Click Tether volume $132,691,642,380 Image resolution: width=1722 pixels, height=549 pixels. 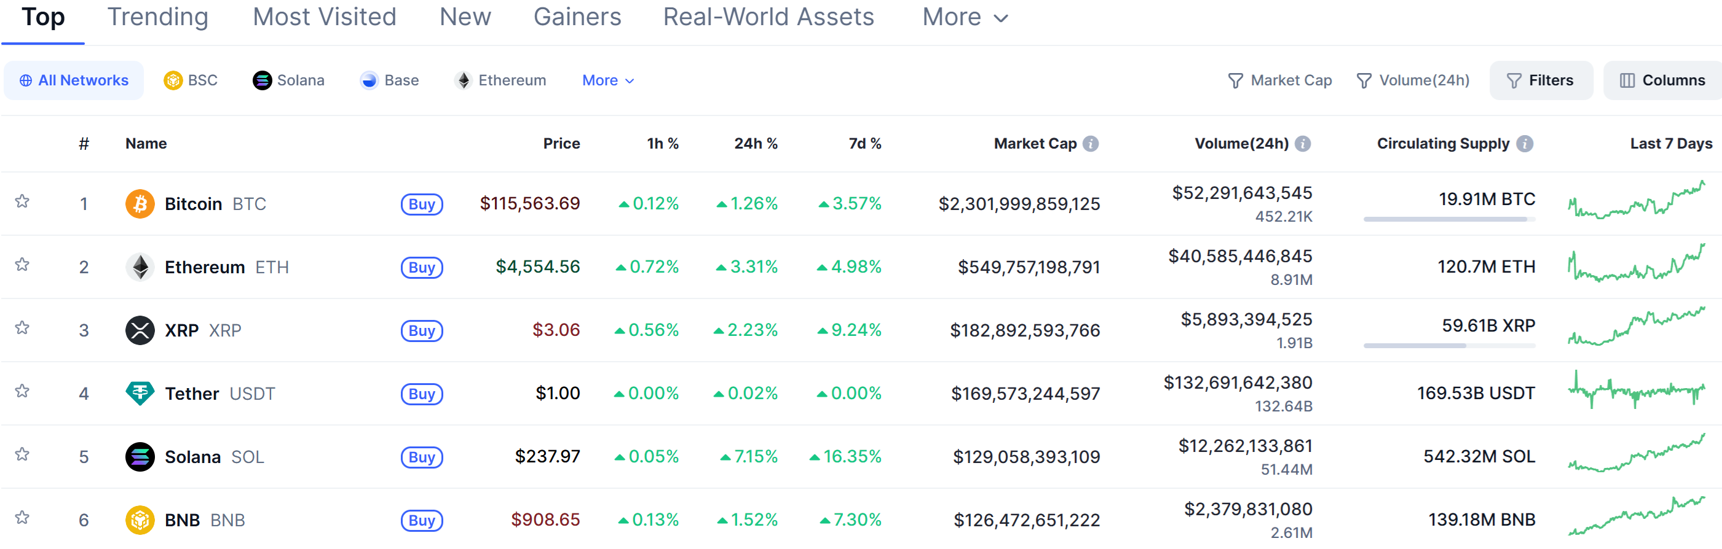click(1238, 383)
